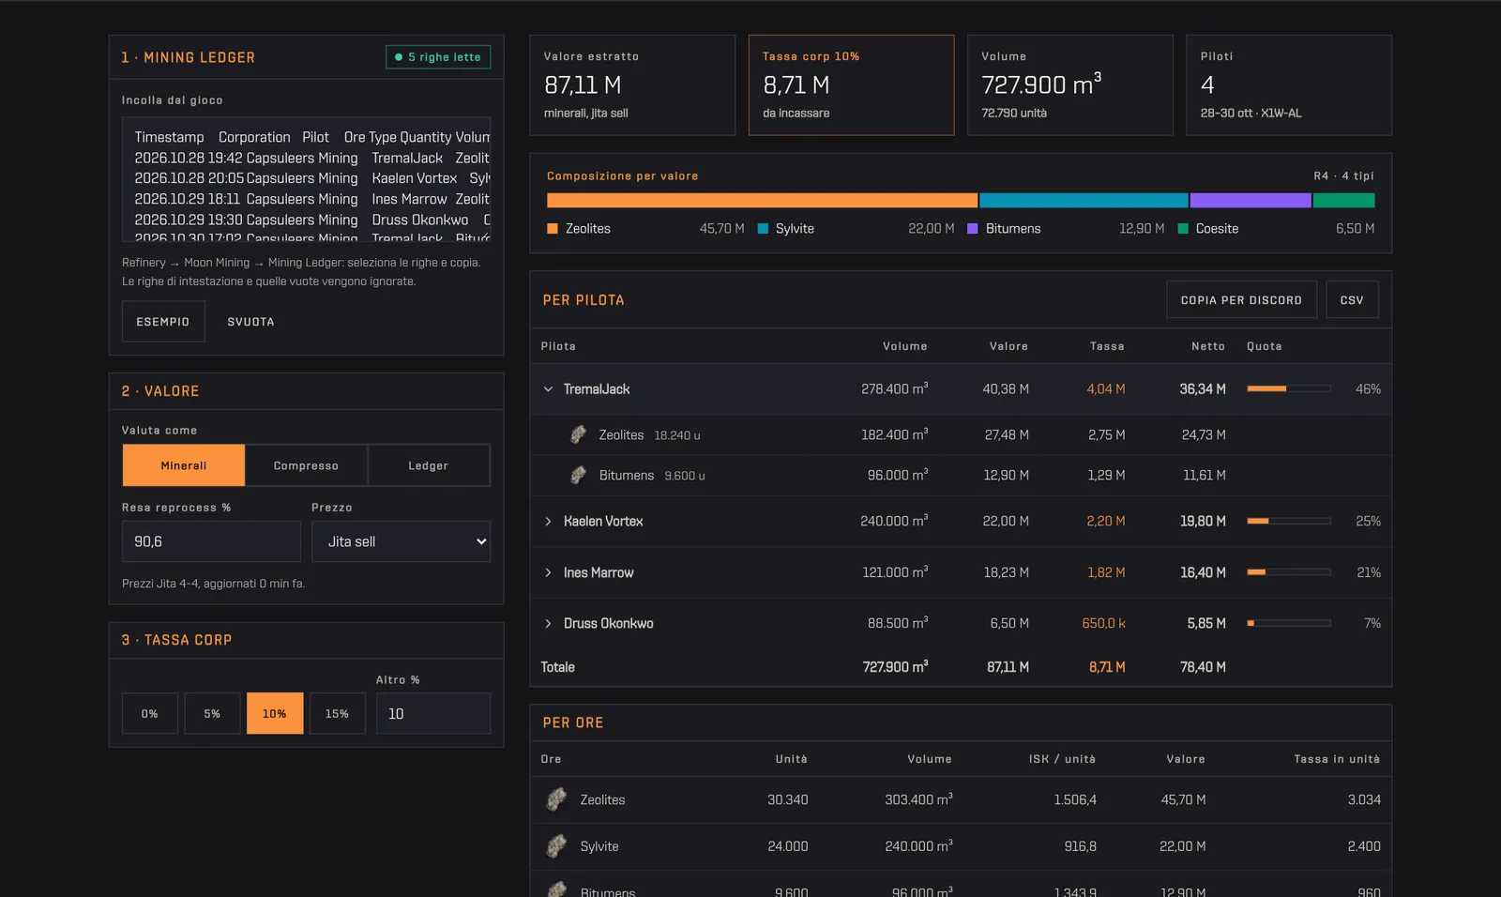
Task: Set corp tax to 0%
Action: click(150, 713)
